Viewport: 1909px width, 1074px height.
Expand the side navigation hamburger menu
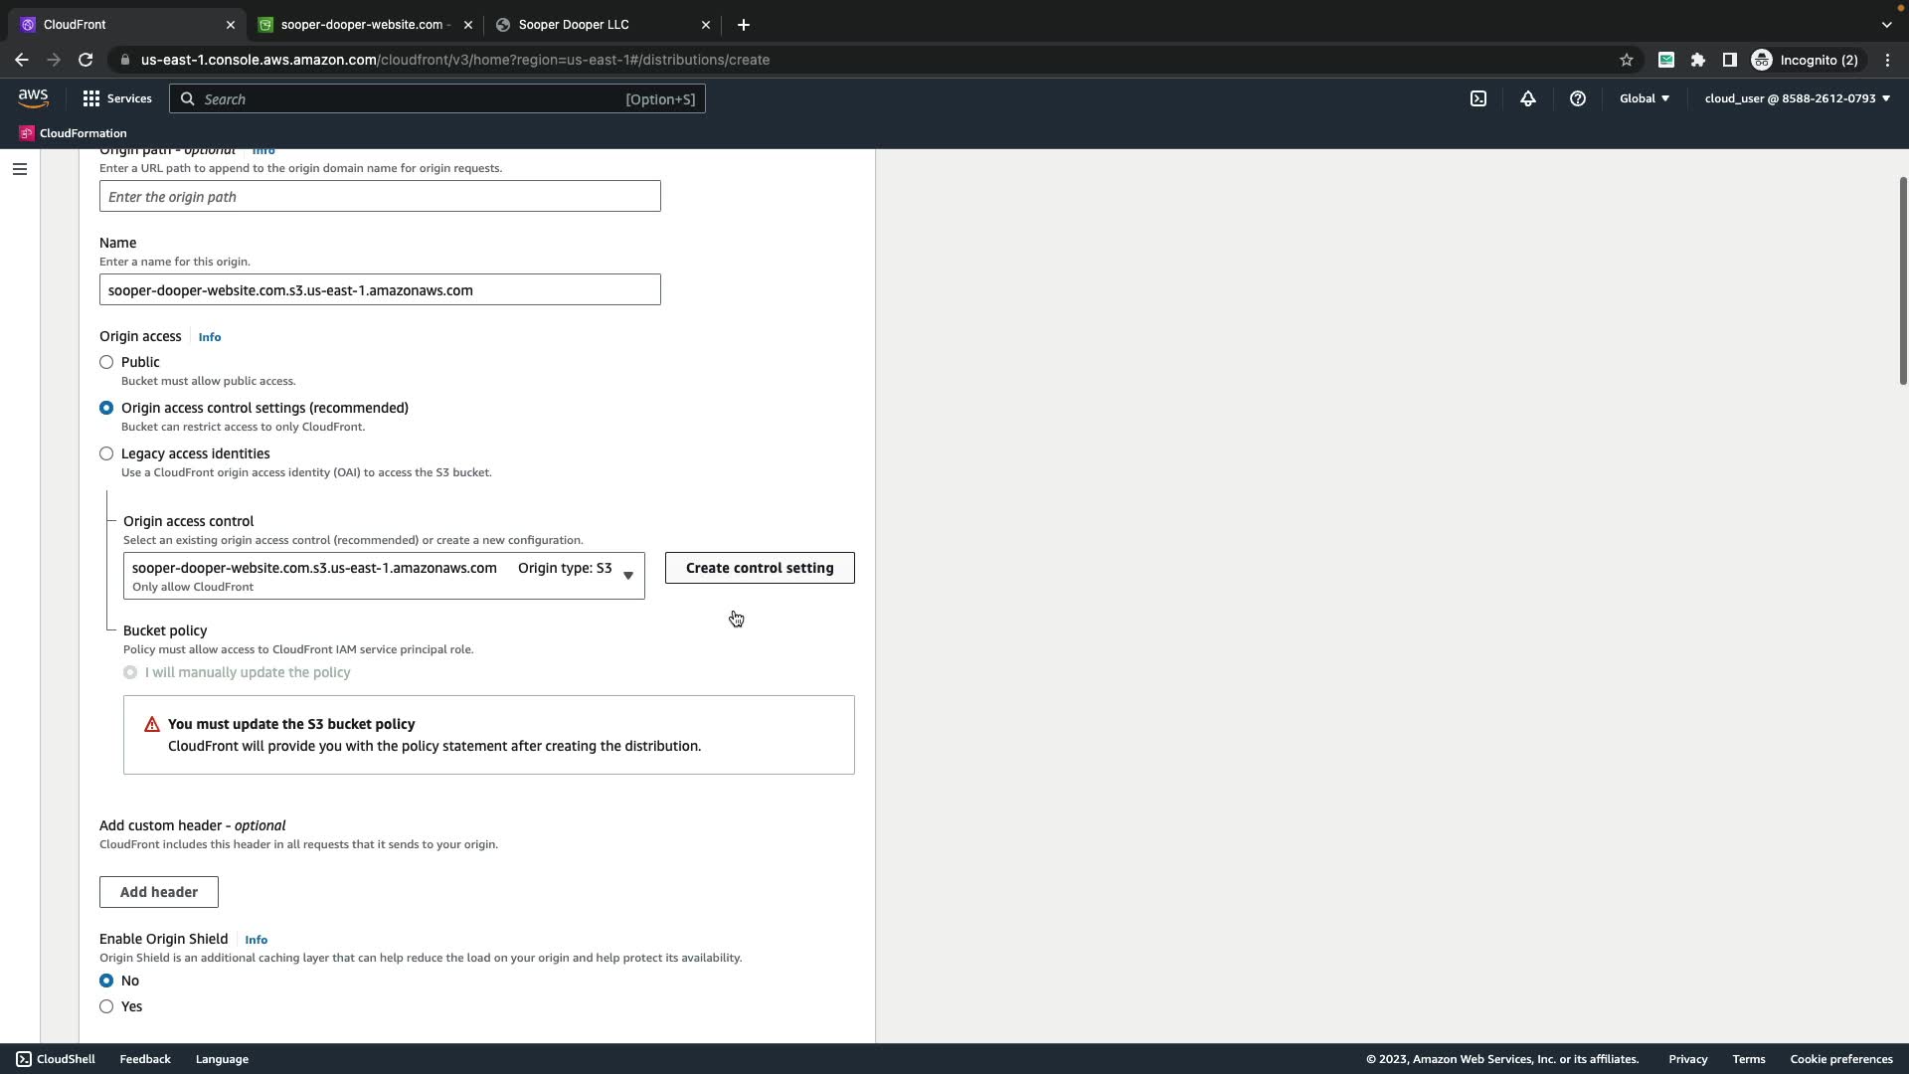tap(20, 169)
